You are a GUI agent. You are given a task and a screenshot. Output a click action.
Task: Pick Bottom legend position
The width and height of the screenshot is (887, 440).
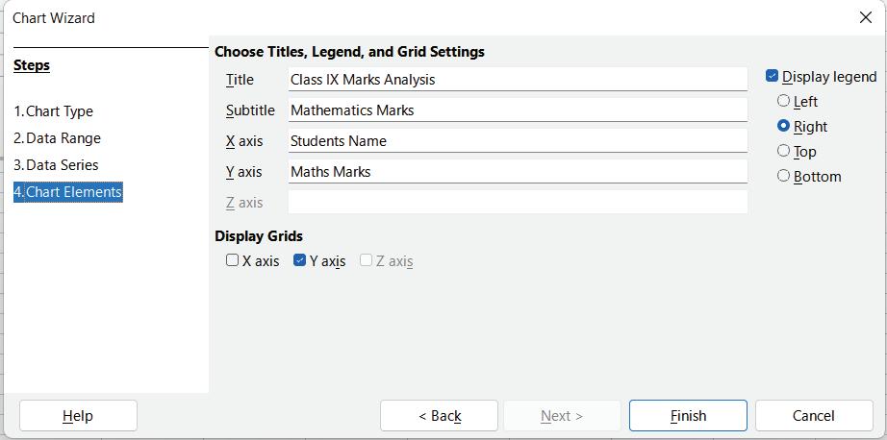point(784,177)
